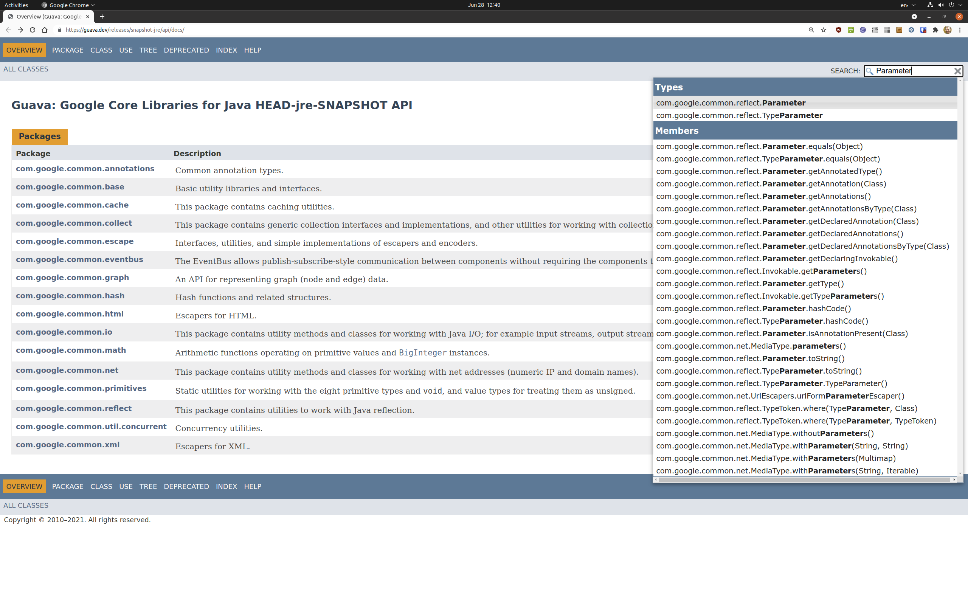Open the Chrome three-dot menu
The image size is (968, 605).
tap(960, 29)
